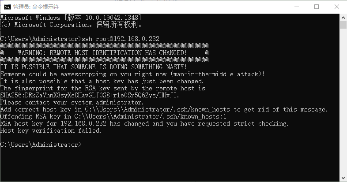
Task: Click the Add correct host key line
Action: 163,109
